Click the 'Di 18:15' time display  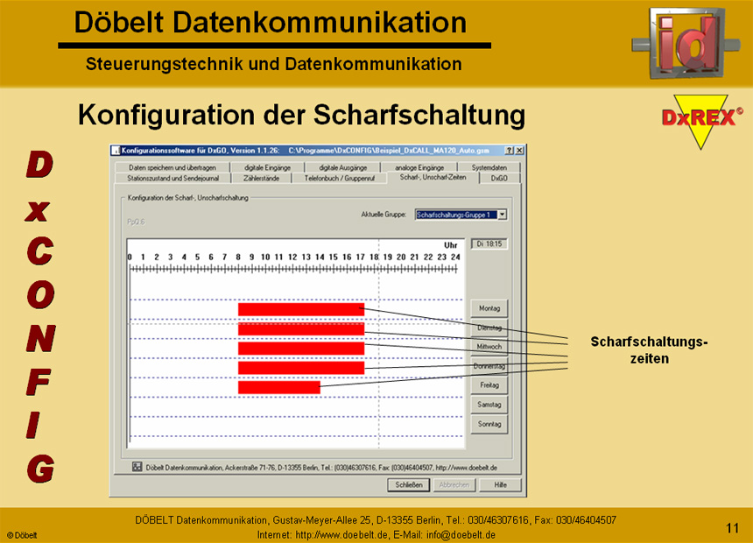489,244
